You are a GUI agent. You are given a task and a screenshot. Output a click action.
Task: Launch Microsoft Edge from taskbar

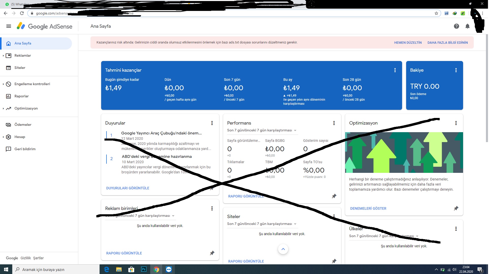106,269
